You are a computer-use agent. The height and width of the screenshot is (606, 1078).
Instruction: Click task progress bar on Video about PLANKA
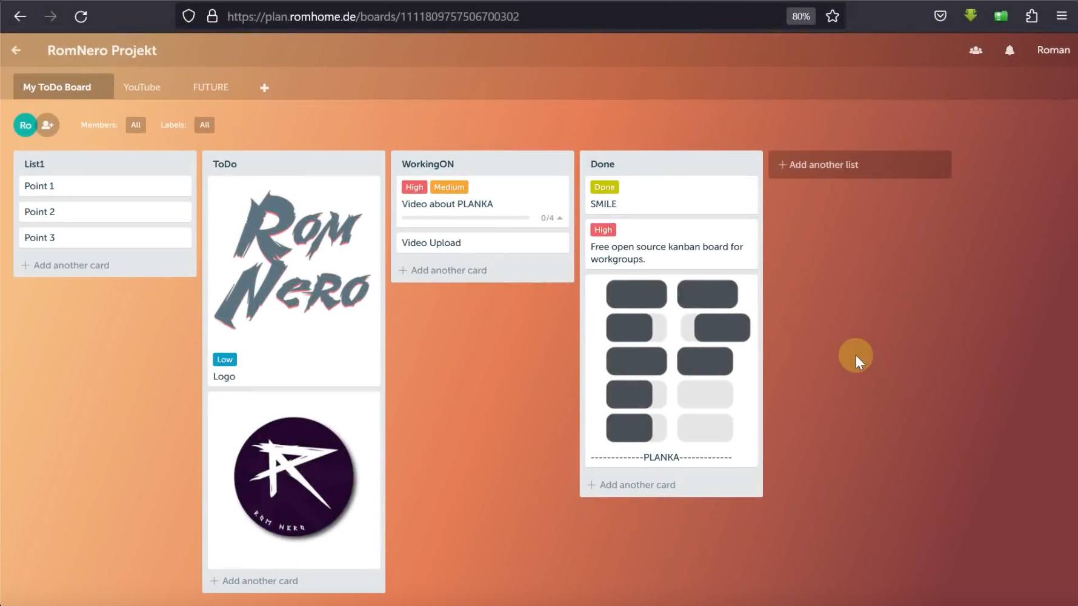coord(465,218)
